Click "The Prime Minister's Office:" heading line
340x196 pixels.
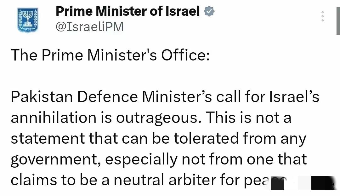tap(110, 55)
